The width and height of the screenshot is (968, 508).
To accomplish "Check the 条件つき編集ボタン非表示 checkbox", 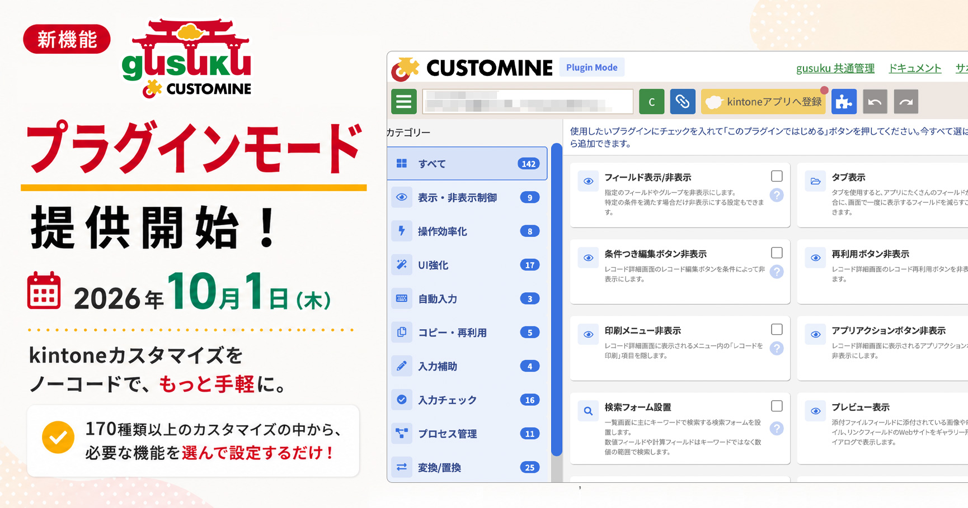I will (777, 253).
